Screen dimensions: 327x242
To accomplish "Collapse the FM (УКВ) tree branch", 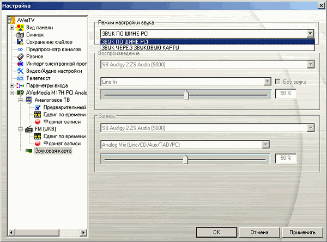I will (x=21, y=129).
